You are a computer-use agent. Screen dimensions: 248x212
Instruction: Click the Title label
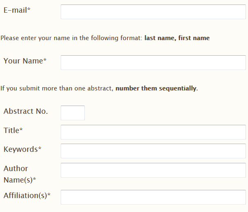[13, 131]
